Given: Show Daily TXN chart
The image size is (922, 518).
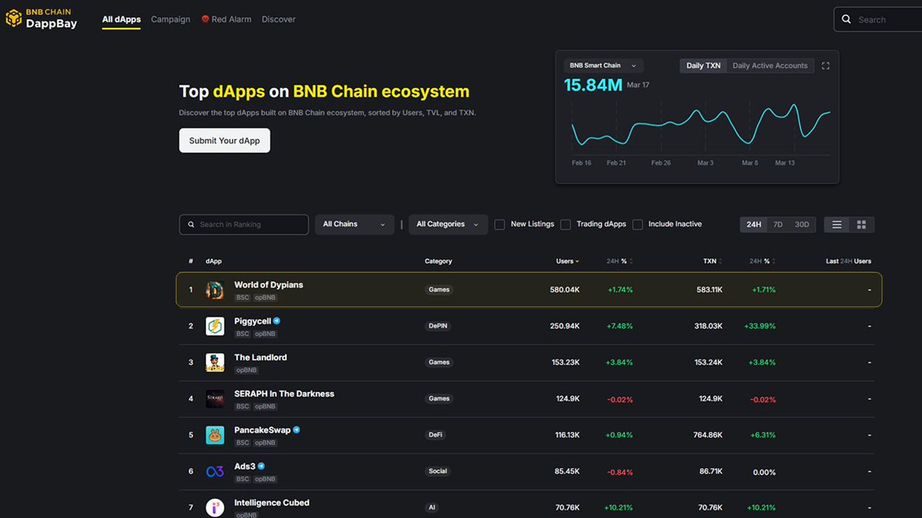Looking at the screenshot, I should pyautogui.click(x=704, y=66).
